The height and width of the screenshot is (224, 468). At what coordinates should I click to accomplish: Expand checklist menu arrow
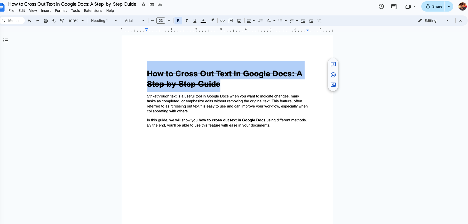pos(274,21)
